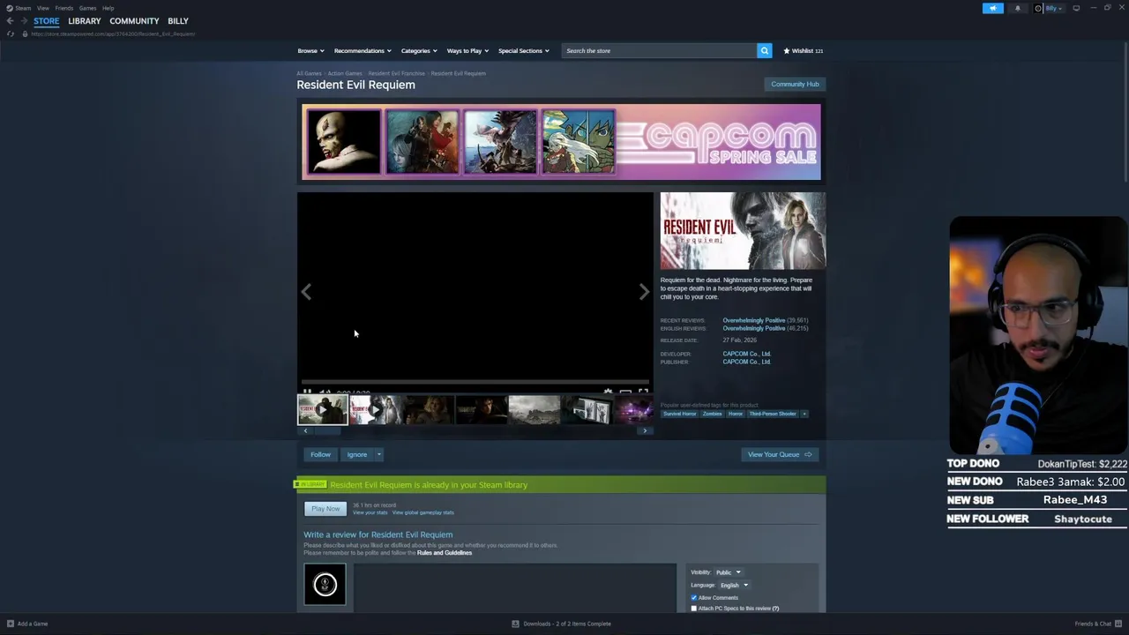The image size is (1129, 635).
Task: Click CAPCOM Co., Ltd. developer link
Action: pyautogui.click(x=746, y=354)
